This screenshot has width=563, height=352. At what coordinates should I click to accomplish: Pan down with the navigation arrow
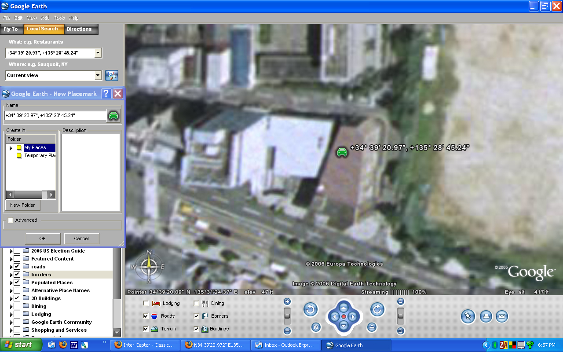pyautogui.click(x=344, y=325)
